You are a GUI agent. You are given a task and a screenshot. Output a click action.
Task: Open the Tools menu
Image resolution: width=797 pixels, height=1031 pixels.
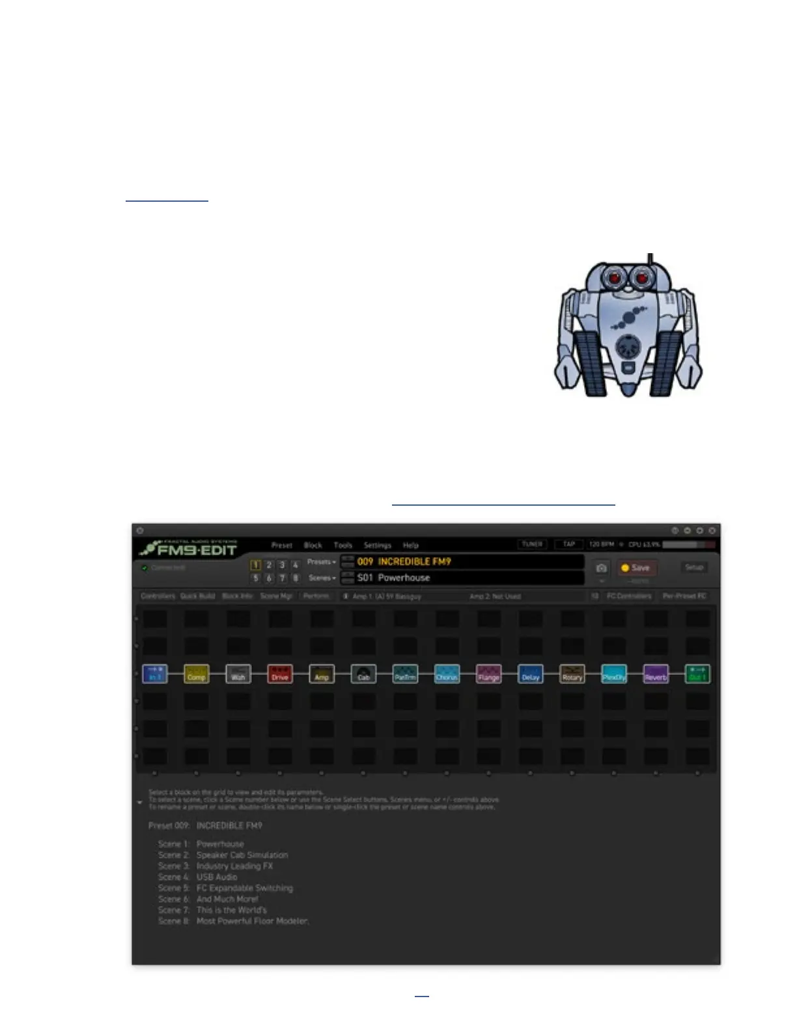(343, 545)
